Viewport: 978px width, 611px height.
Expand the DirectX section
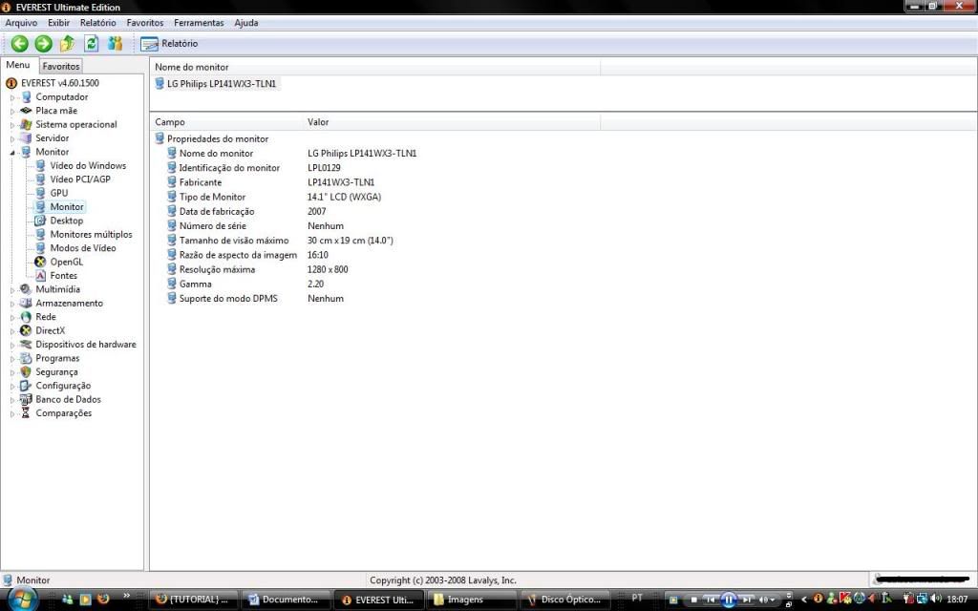12,330
